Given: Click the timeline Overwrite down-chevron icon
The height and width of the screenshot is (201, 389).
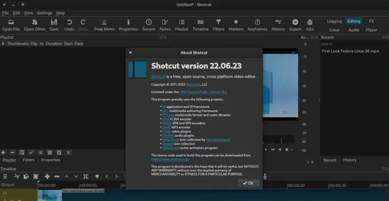Looking at the screenshot, I should tap(76, 176).
